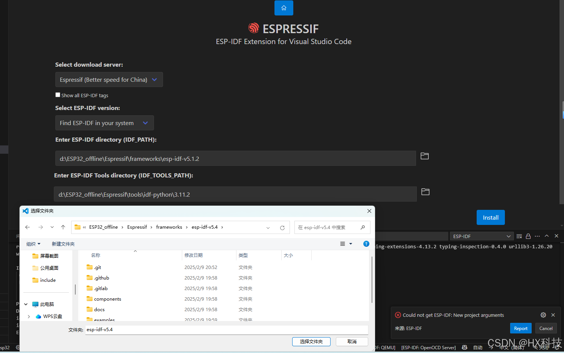Sort by 名称 column header
Viewport: 564px width, 353px height.
(x=96, y=255)
